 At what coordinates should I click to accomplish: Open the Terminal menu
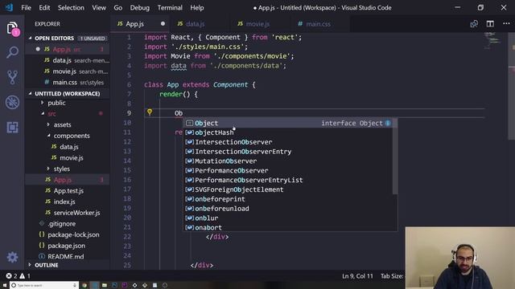tap(170, 7)
